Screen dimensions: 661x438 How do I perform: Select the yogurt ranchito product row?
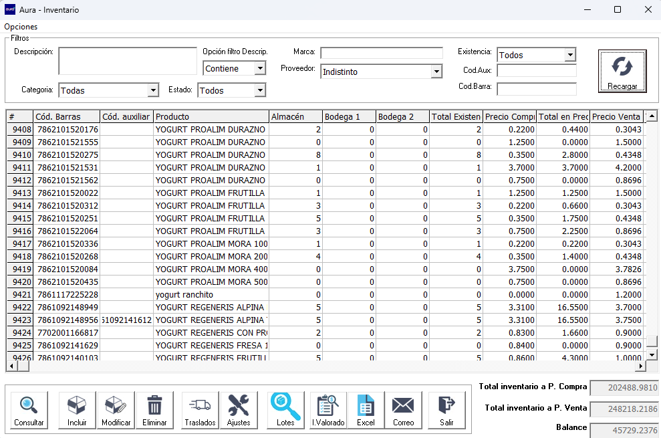coord(325,294)
